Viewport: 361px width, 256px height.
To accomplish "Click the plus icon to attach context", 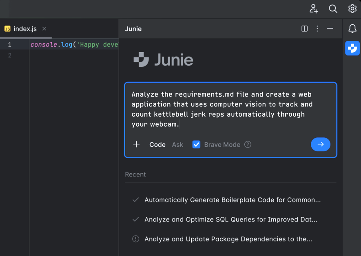I will (x=136, y=144).
